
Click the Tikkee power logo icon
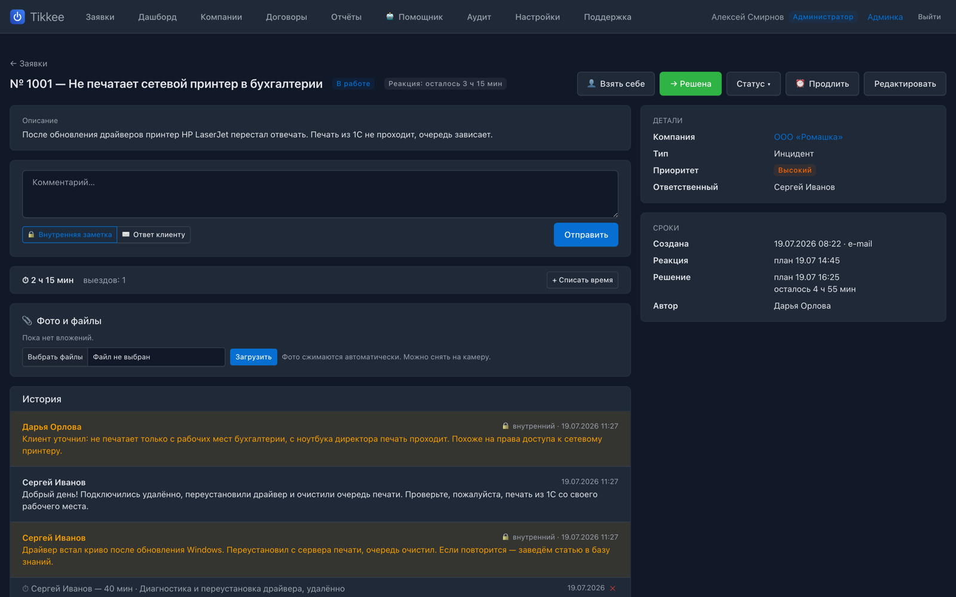(17, 17)
